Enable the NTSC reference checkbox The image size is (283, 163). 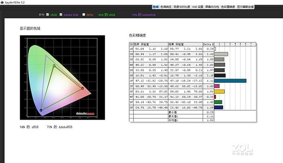click(83, 14)
